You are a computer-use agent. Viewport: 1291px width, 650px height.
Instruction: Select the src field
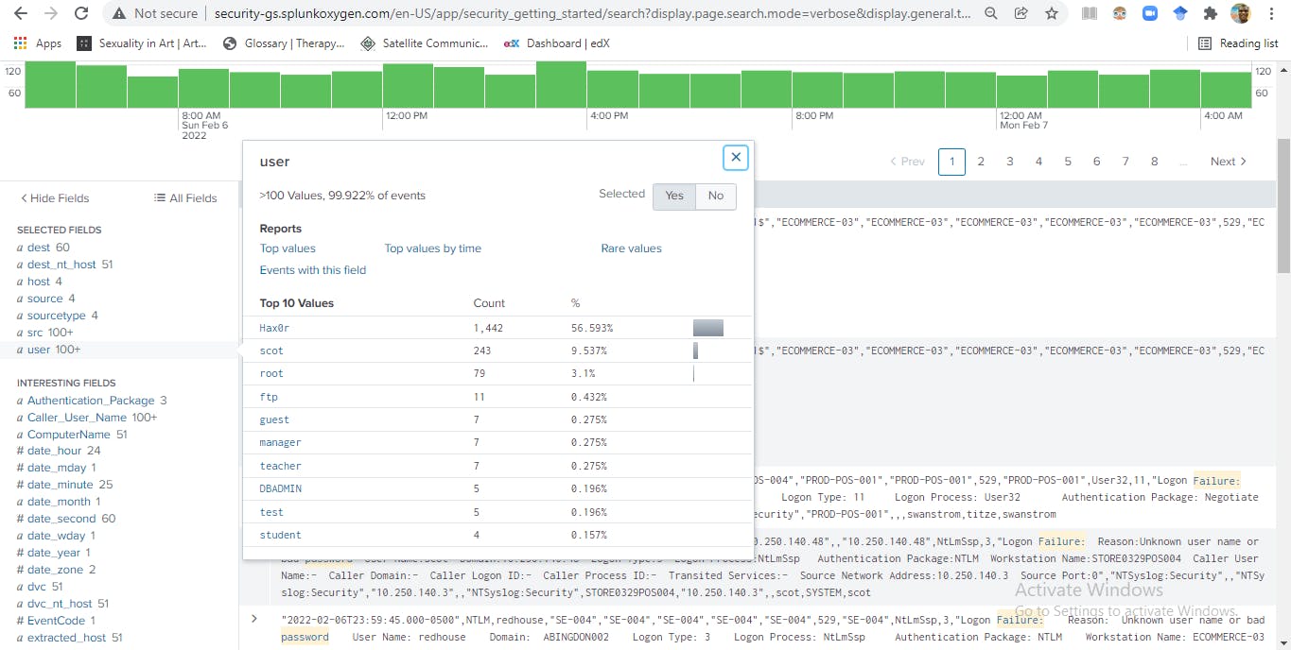36,333
